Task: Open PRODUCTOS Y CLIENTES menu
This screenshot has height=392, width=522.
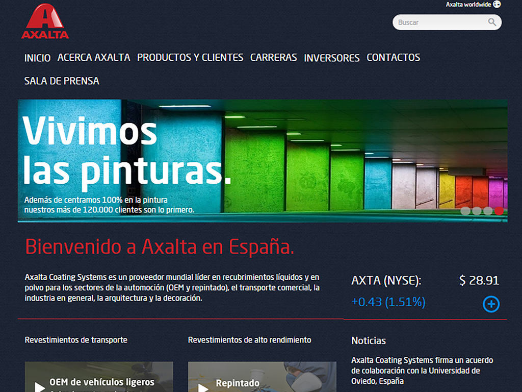Action: coord(190,57)
